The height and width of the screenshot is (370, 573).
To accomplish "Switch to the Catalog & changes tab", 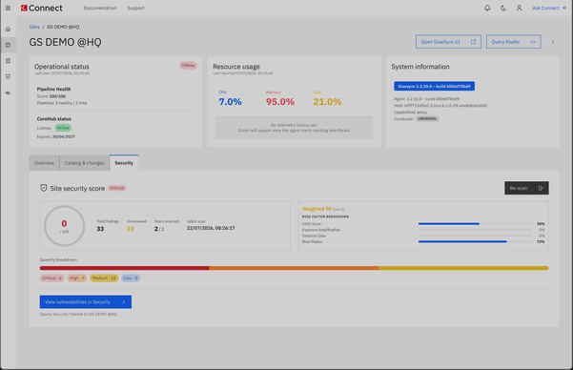I will point(85,163).
